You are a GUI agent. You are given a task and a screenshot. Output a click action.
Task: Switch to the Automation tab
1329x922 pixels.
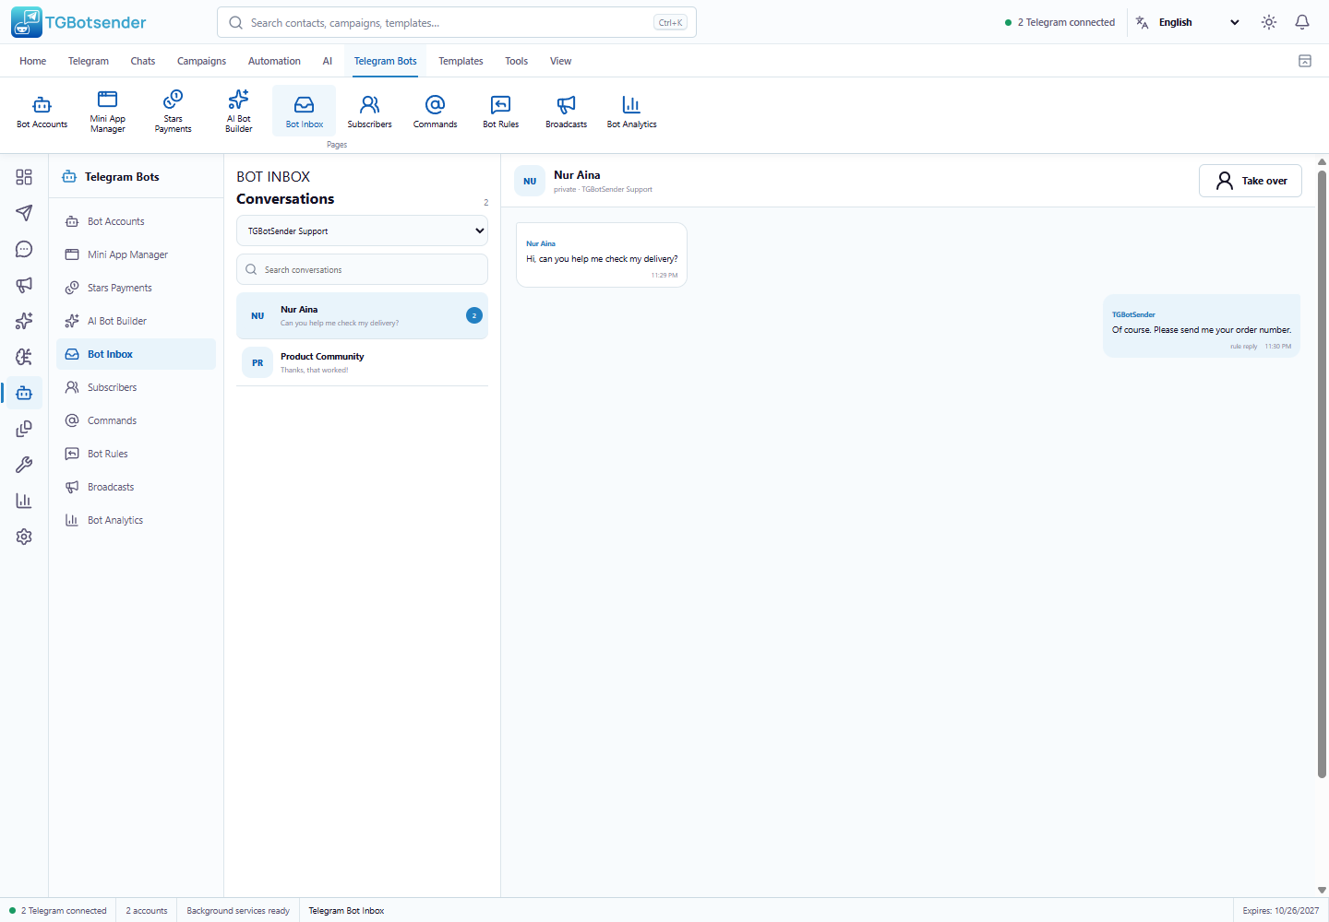[274, 61]
